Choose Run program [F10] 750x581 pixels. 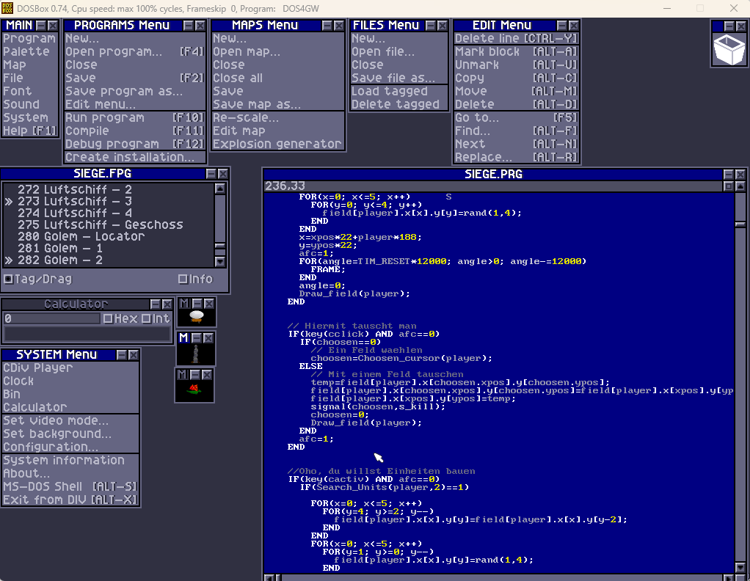pos(135,117)
